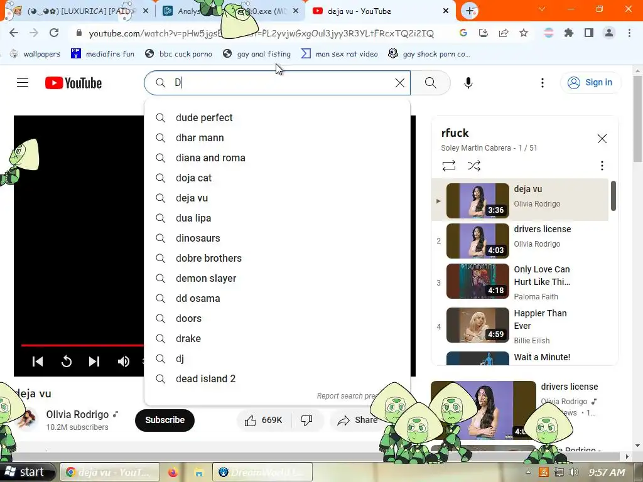The height and width of the screenshot is (482, 643).
Task: Clear the search box with the X
Action: click(x=400, y=83)
